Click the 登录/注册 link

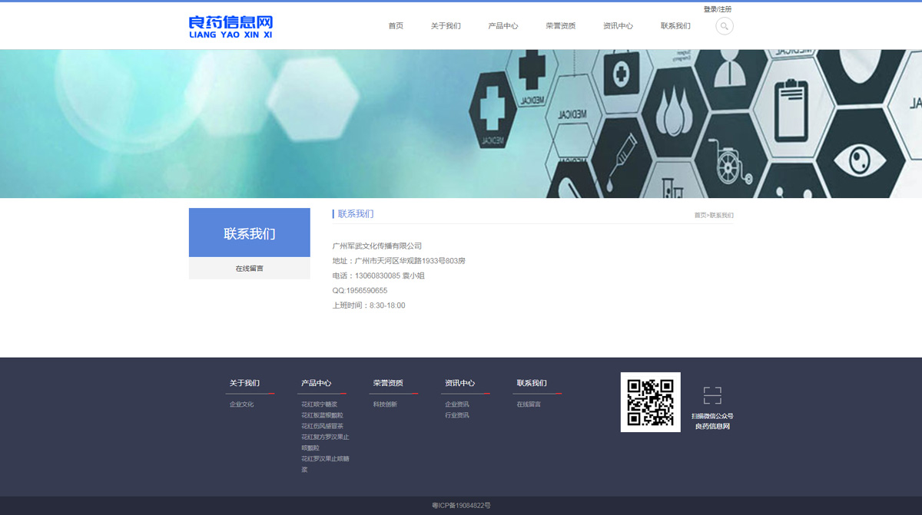tap(718, 9)
